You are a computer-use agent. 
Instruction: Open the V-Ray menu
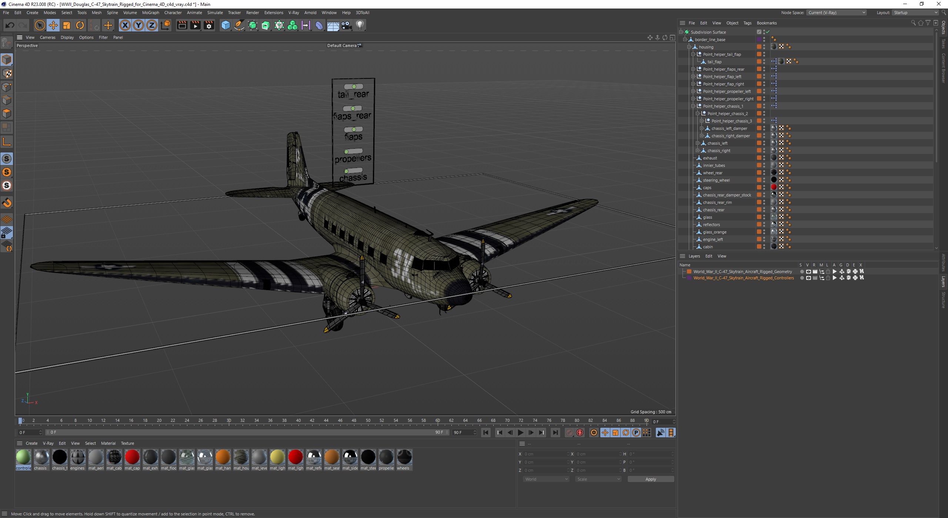click(x=293, y=13)
